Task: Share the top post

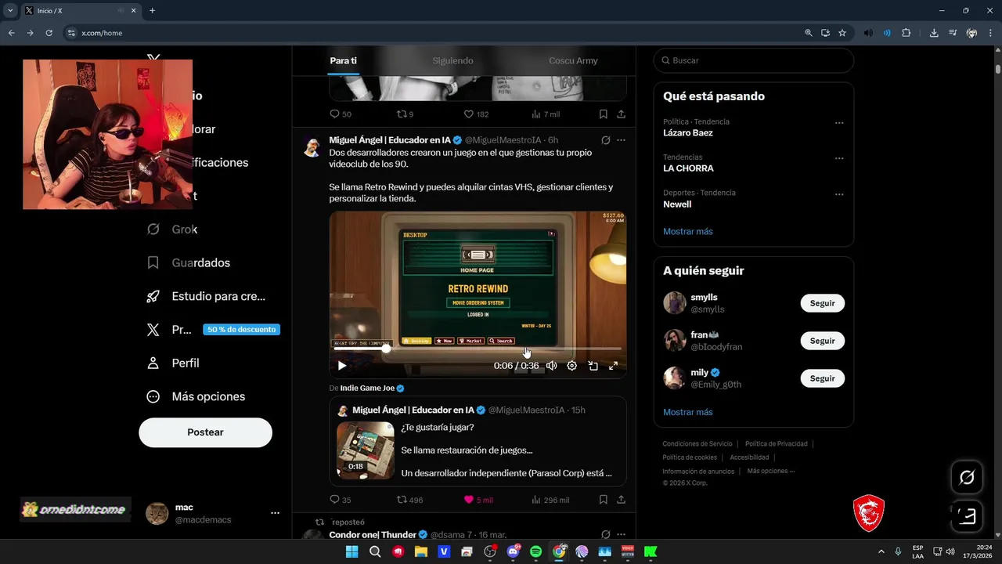Action: pyautogui.click(x=621, y=114)
